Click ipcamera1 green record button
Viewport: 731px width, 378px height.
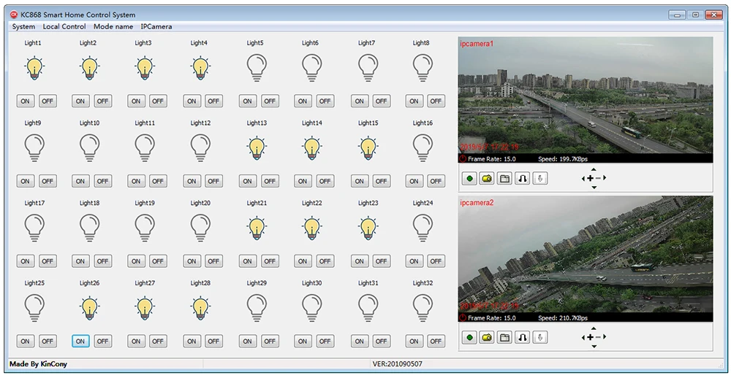(470, 179)
